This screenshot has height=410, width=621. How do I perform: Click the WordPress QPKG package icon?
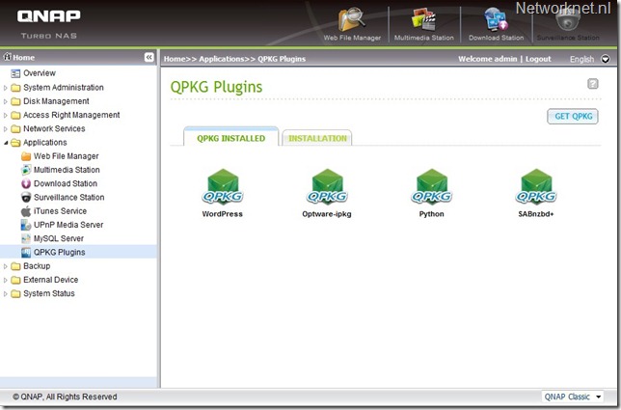tap(223, 187)
